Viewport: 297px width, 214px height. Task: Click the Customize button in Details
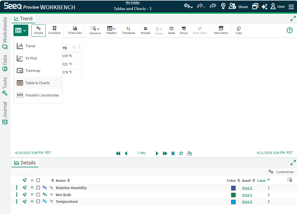(x=281, y=172)
